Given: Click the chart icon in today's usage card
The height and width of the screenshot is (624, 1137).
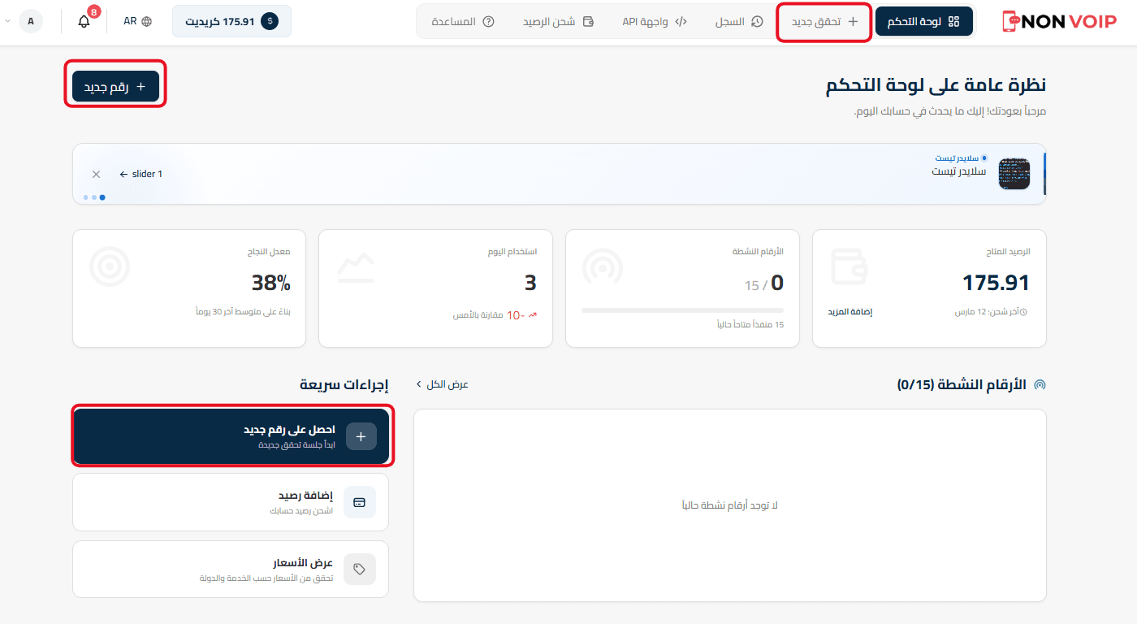Looking at the screenshot, I should click(356, 267).
